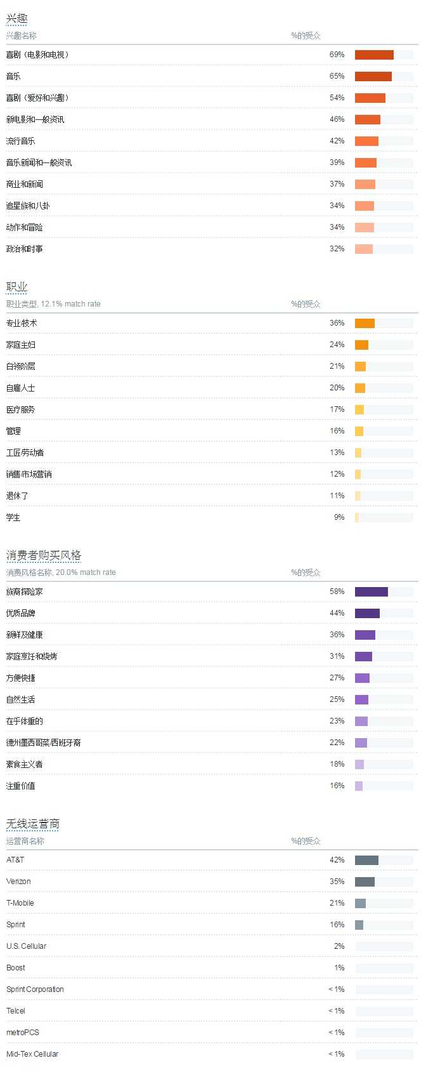The width and height of the screenshot is (433, 1084).
Task: Click the 素食主义者 row label
Action: pos(25,765)
